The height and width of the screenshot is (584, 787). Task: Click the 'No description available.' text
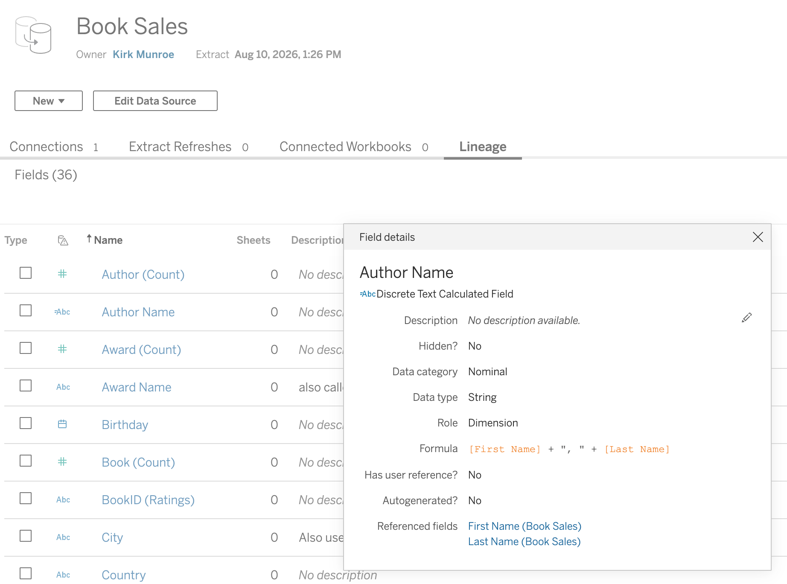pos(524,321)
